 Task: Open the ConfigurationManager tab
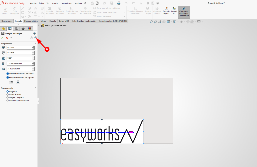point(16,29)
